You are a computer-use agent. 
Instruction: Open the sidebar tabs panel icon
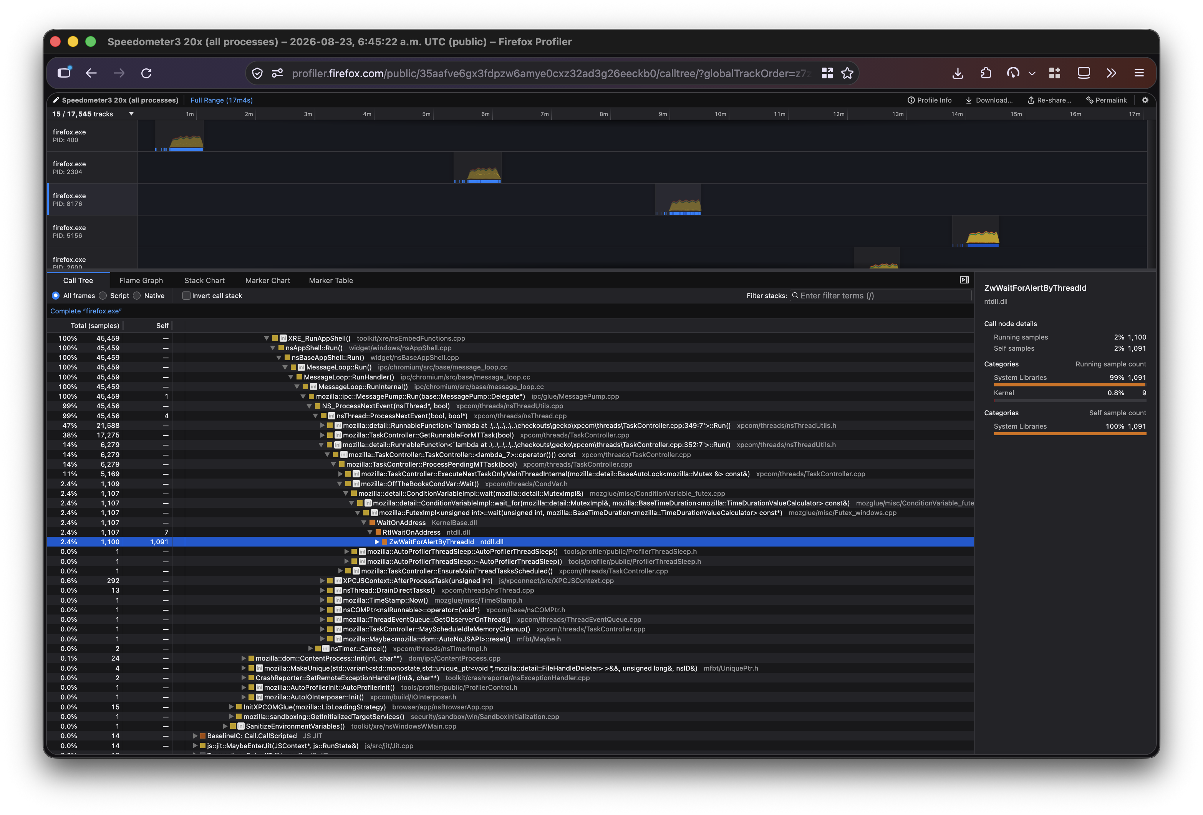pyautogui.click(x=64, y=73)
